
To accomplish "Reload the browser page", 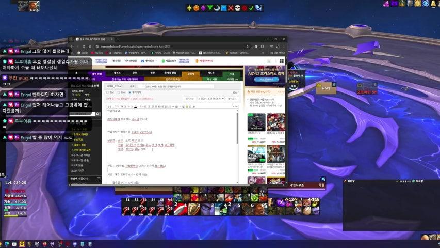I will coord(84,47).
